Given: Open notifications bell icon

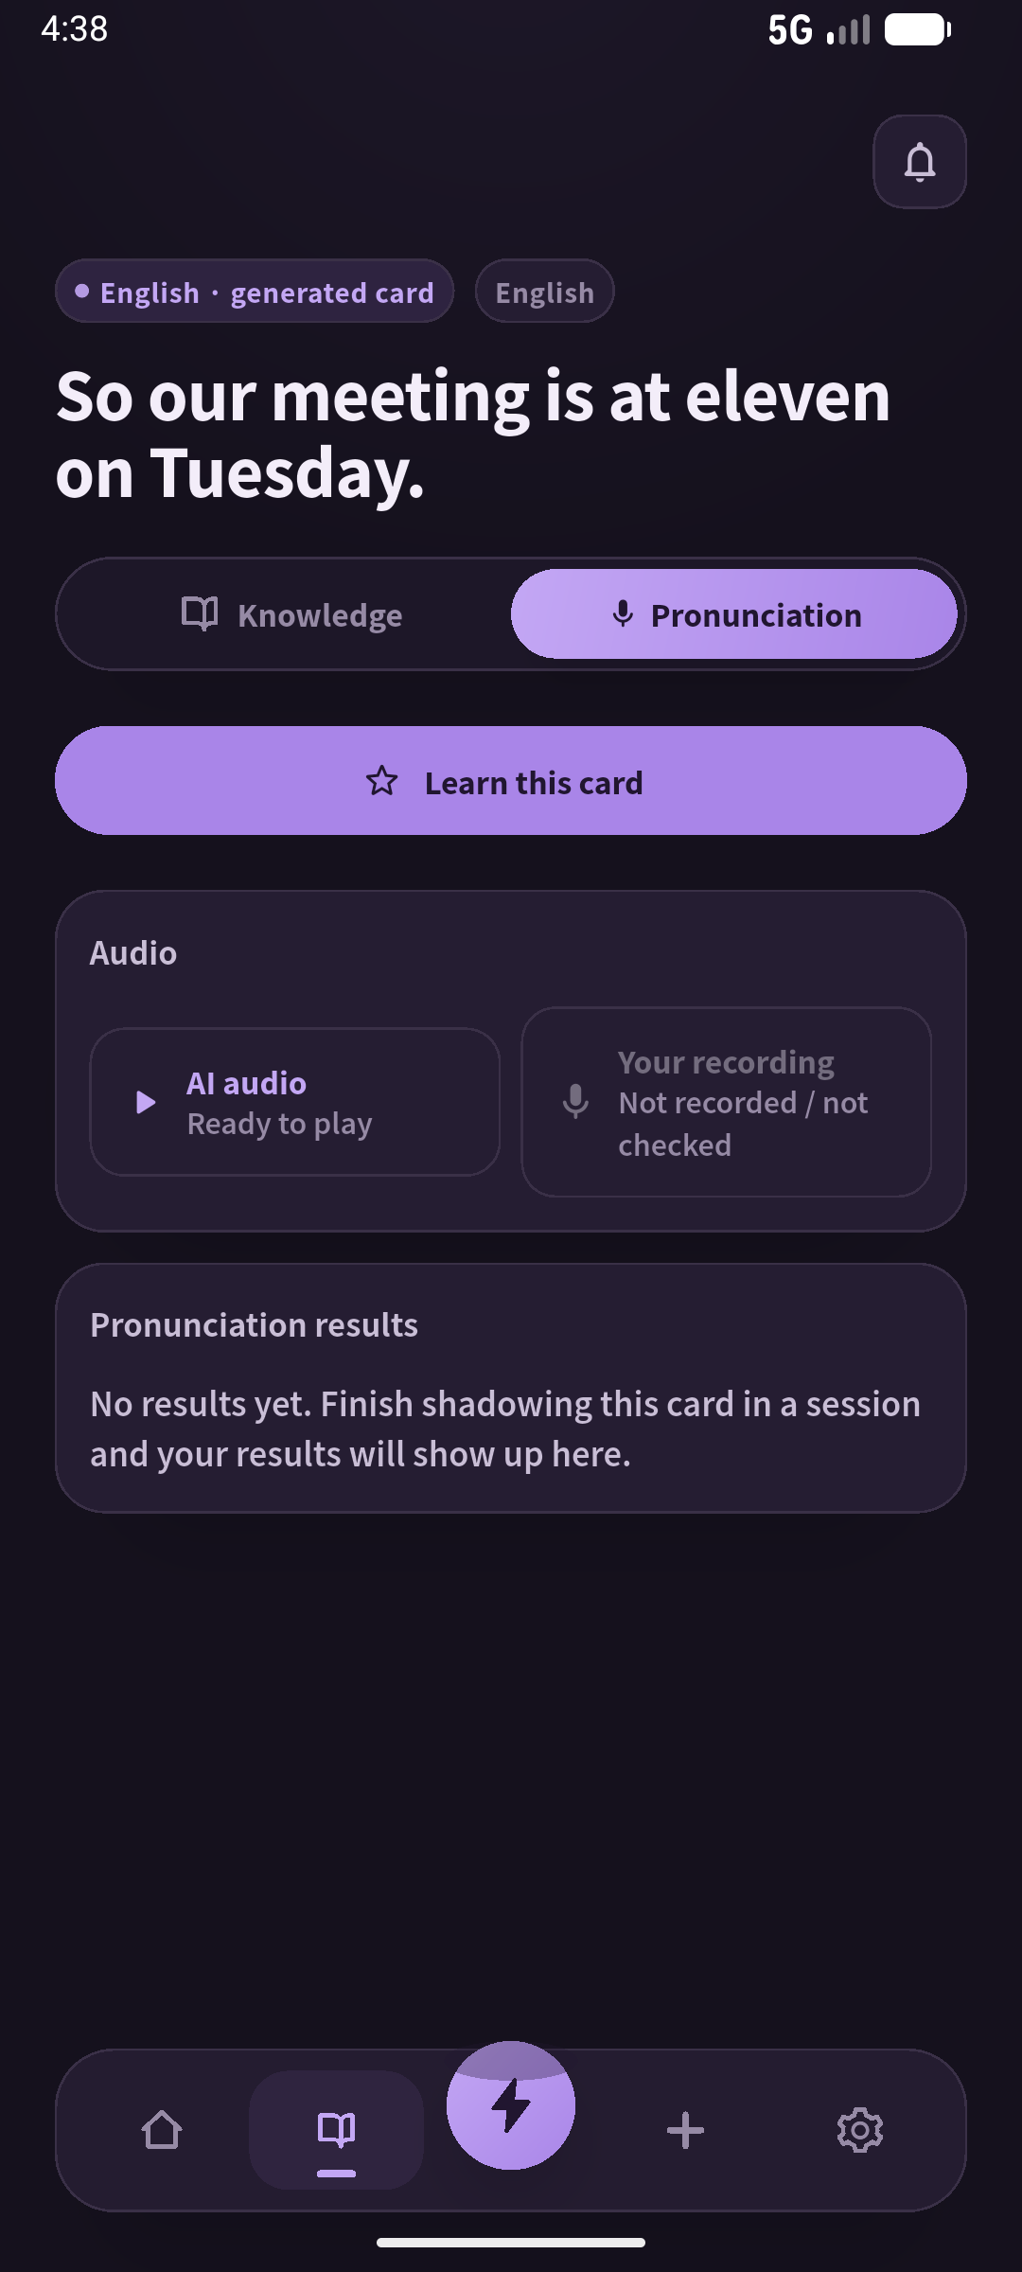Looking at the screenshot, I should click(919, 162).
